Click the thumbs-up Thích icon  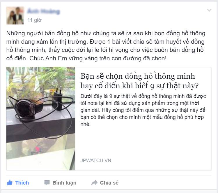click(9, 183)
